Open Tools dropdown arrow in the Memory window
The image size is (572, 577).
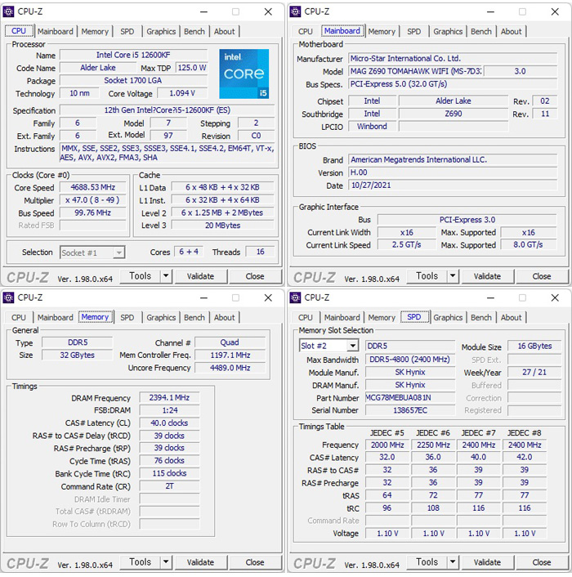point(166,562)
